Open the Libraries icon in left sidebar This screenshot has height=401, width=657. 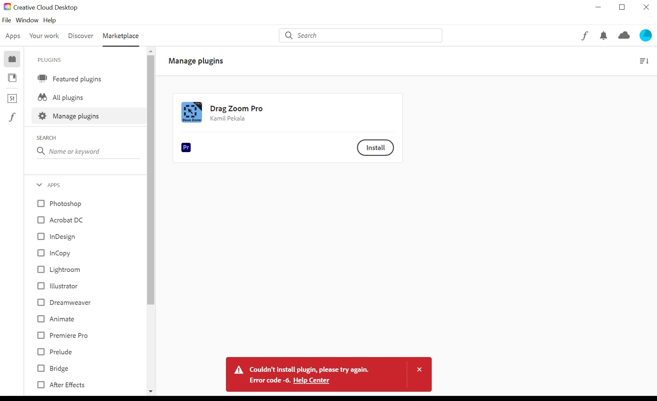12,78
